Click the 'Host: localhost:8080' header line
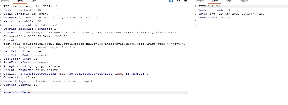 (x=22, y=10)
